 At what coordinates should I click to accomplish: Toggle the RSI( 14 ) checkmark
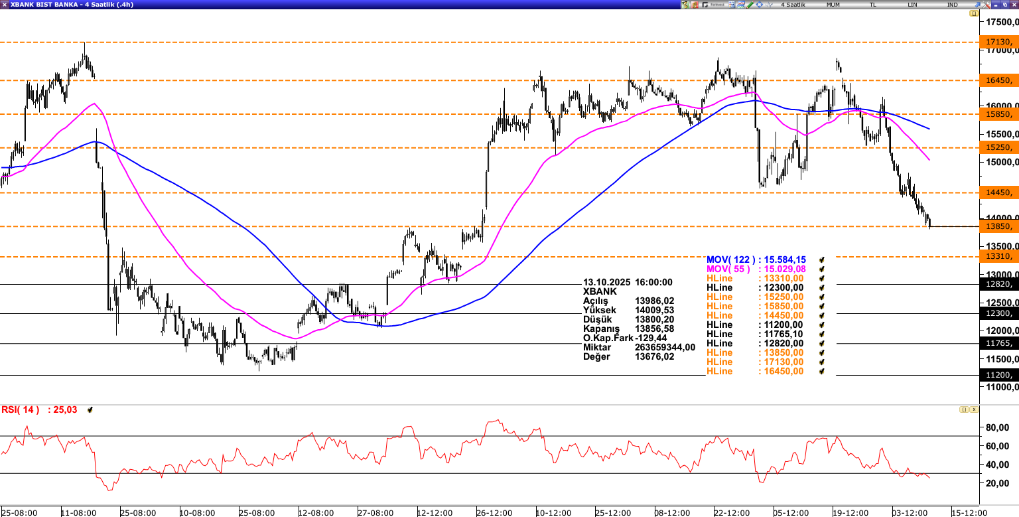[90, 410]
